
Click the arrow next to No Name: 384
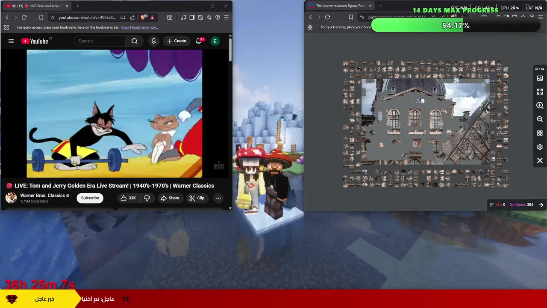(541, 205)
